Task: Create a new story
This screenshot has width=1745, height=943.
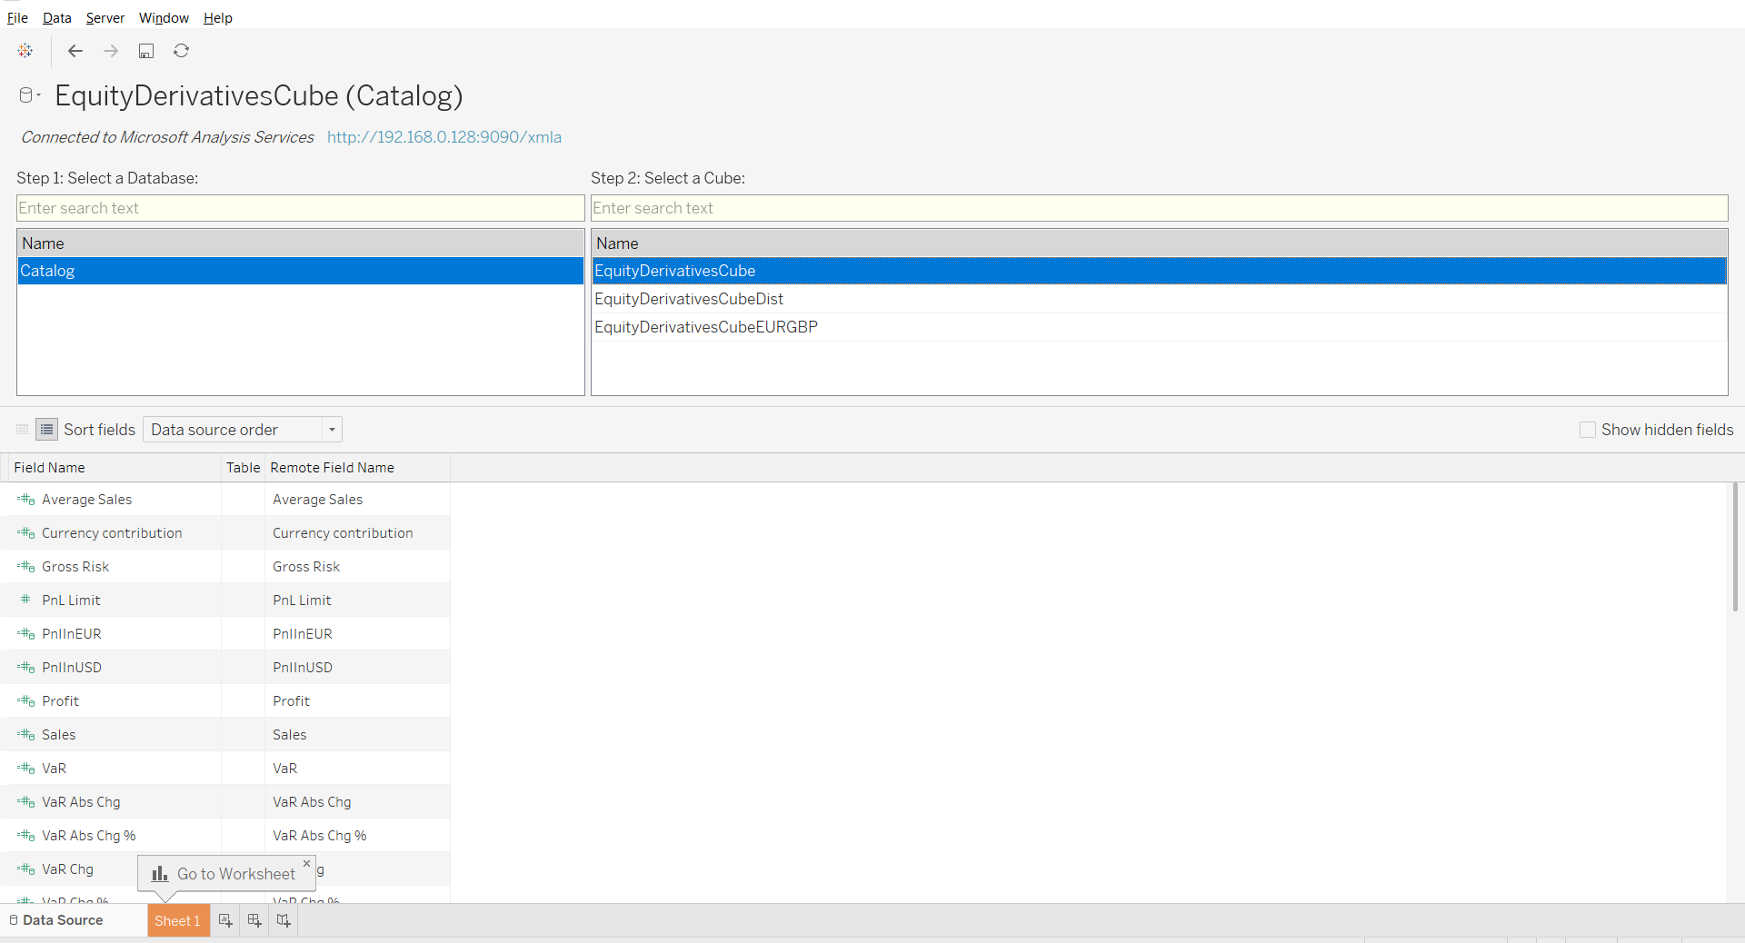Action: (x=283, y=920)
